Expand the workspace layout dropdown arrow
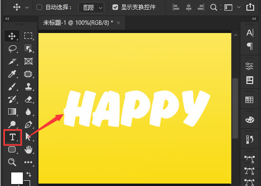This screenshot has height=186, width=261. coord(239,7)
